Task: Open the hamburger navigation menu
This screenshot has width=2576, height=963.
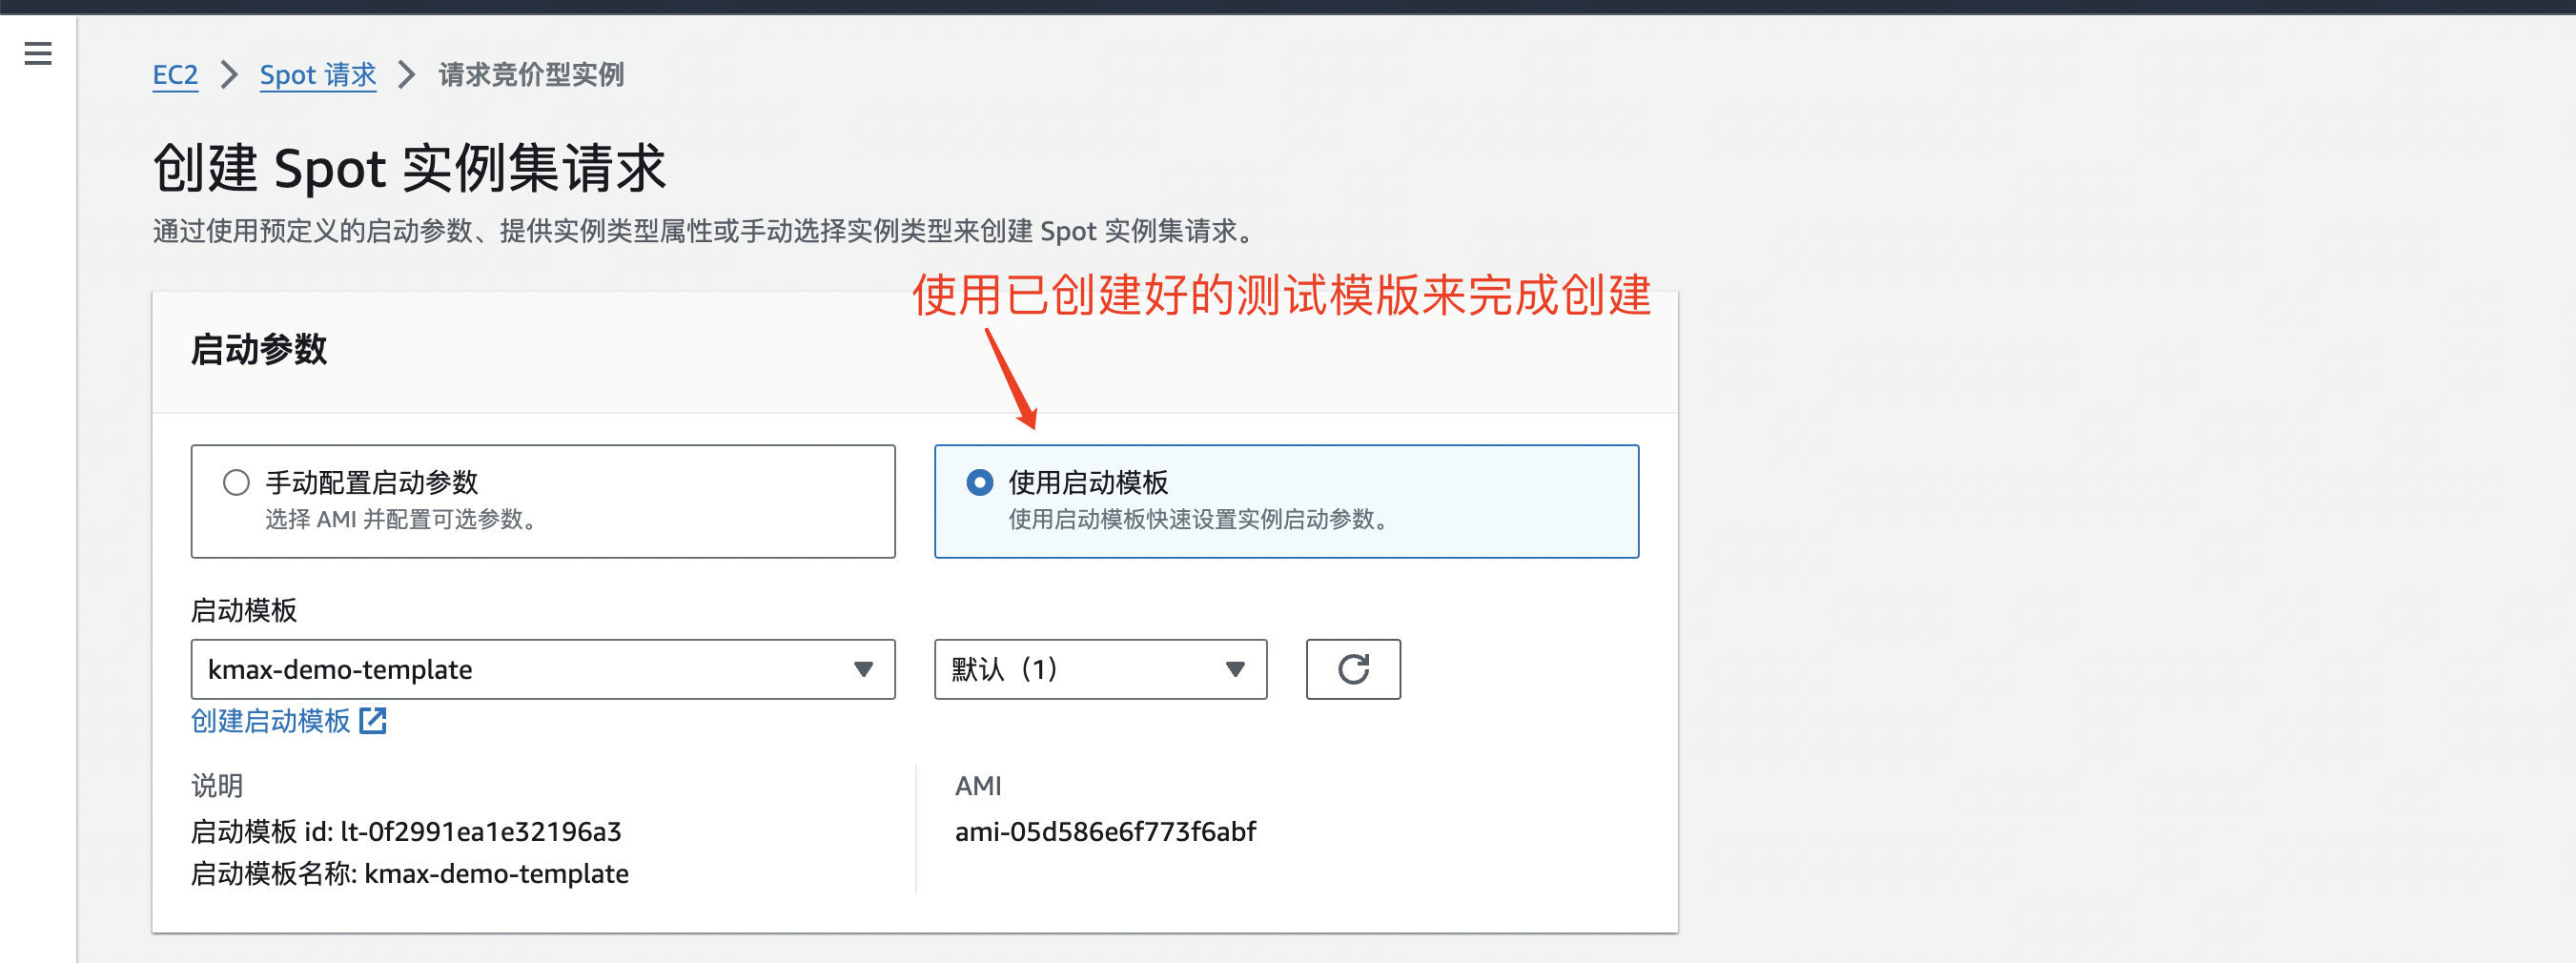Action: (38, 53)
